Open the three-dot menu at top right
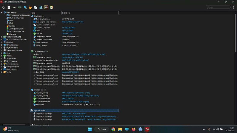This screenshot has width=237, height=133. pos(233,7)
